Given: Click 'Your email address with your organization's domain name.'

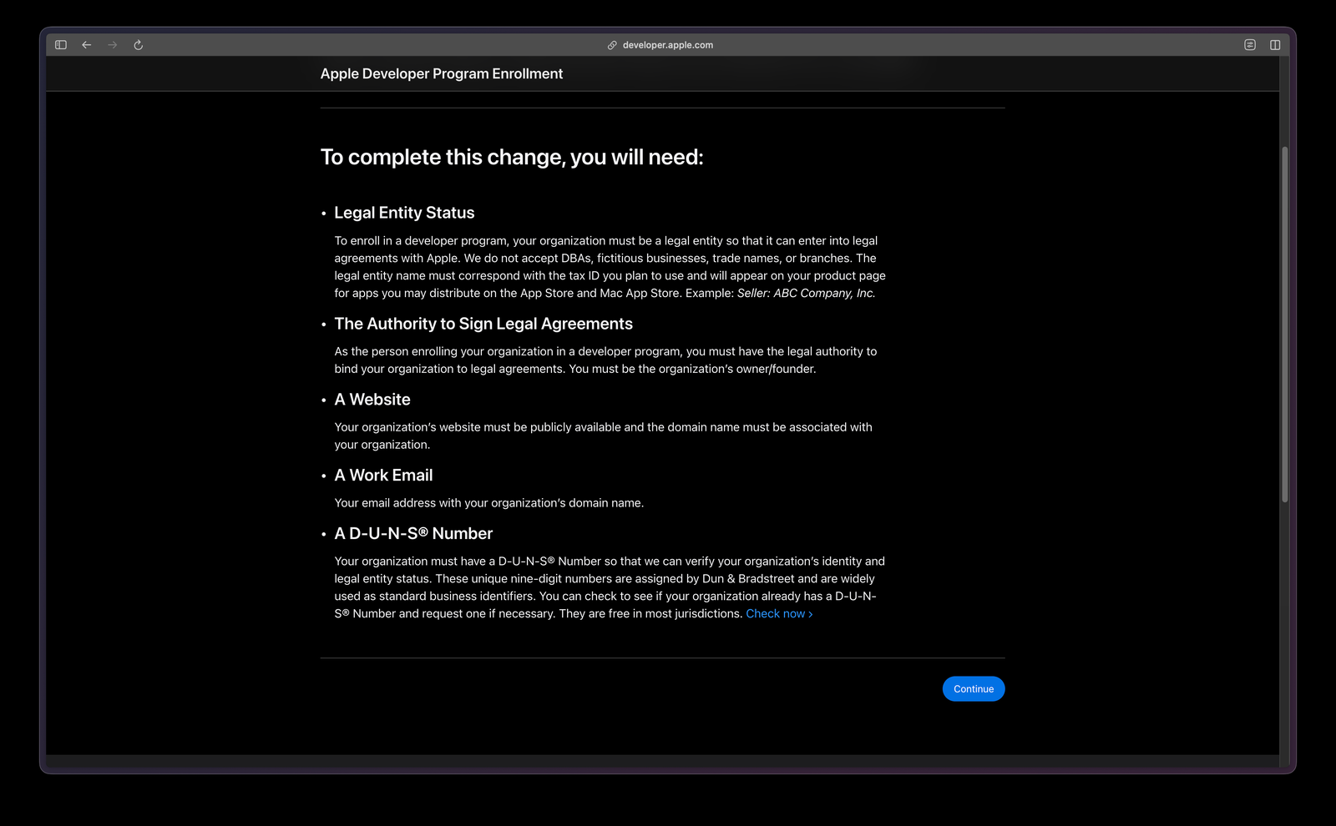Looking at the screenshot, I should pos(489,503).
